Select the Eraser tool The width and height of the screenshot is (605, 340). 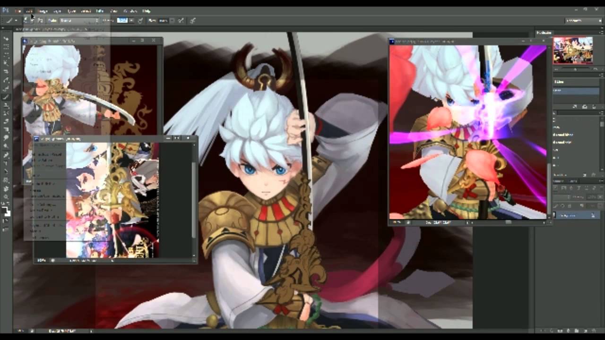(6, 122)
